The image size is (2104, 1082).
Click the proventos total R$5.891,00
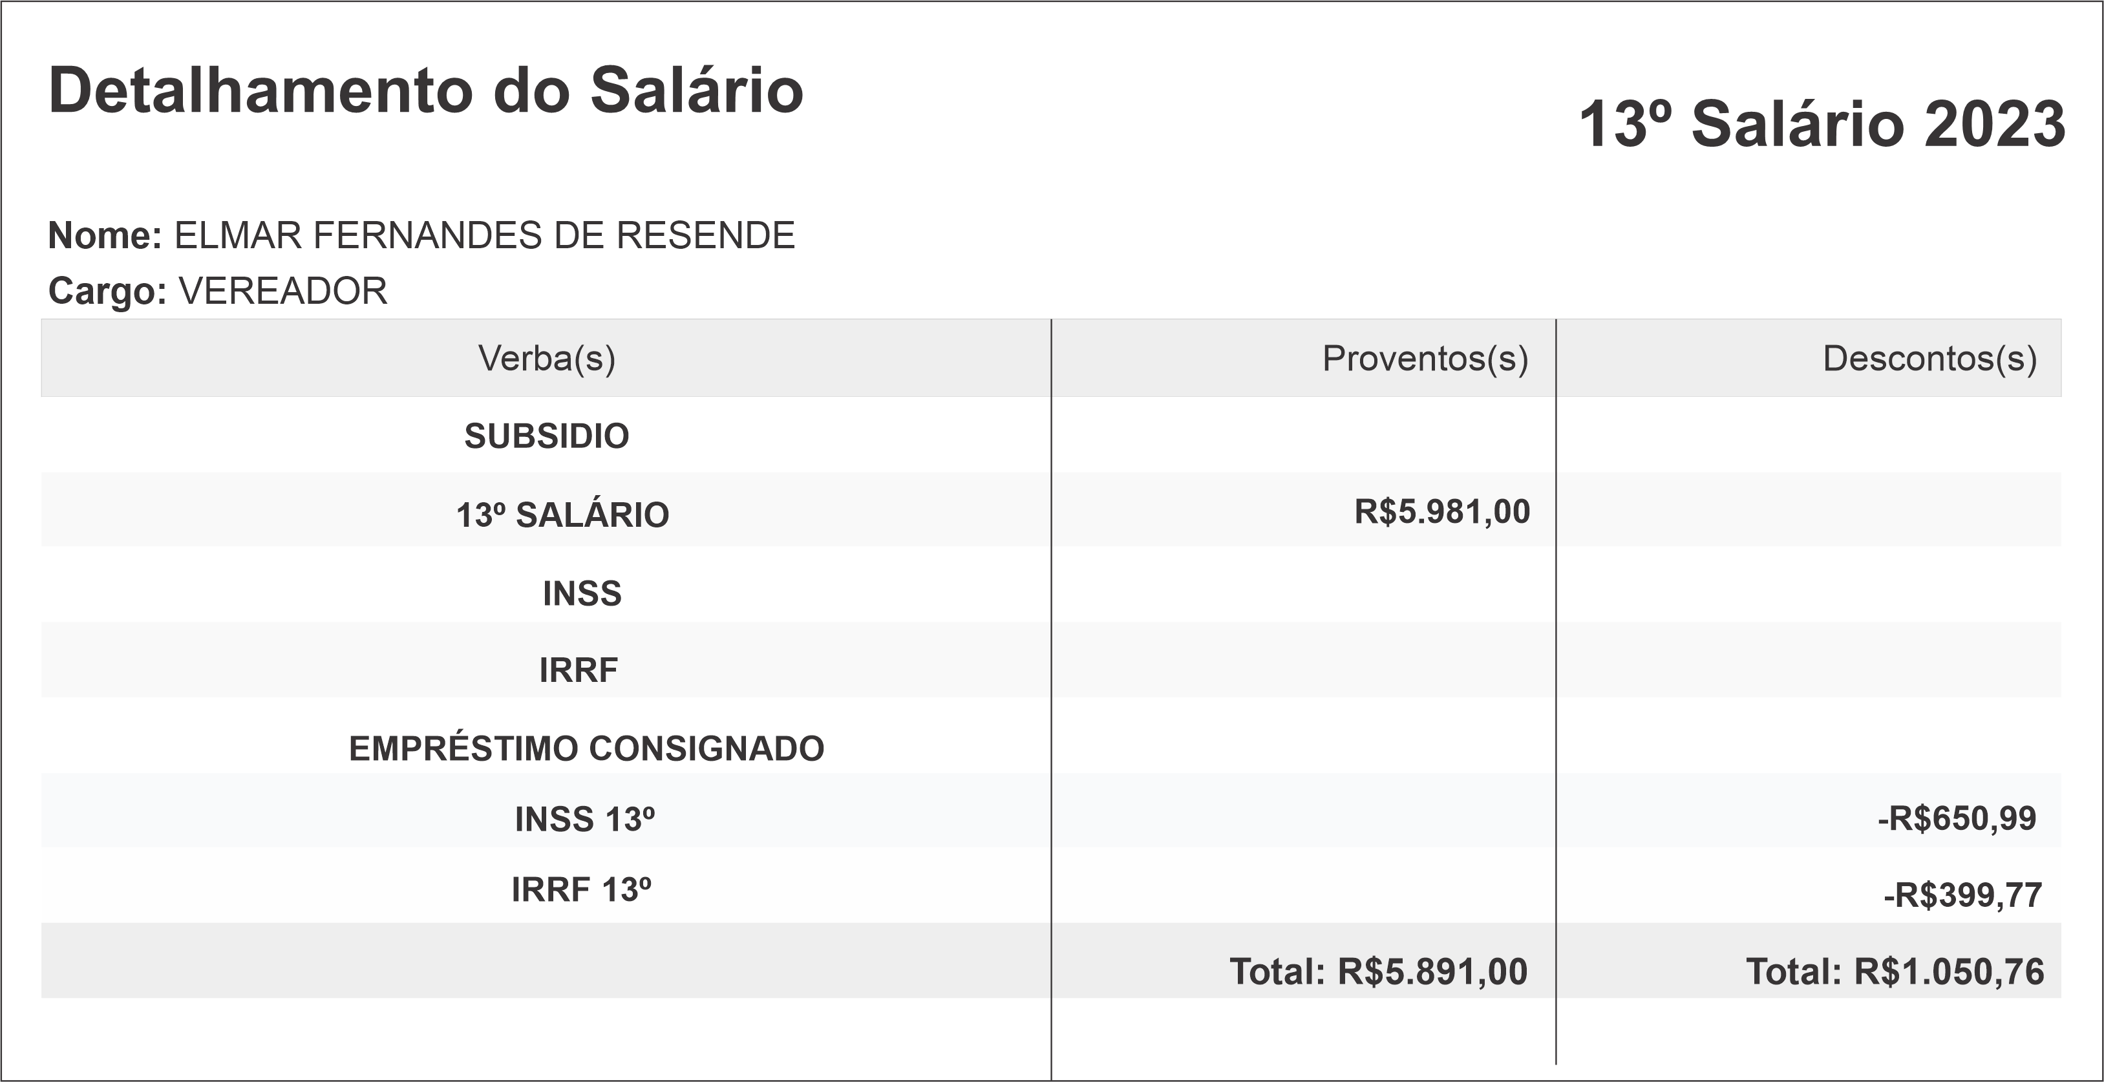pyautogui.click(x=1378, y=971)
